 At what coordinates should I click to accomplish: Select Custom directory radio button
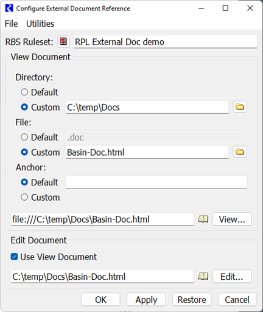pyautogui.click(x=24, y=107)
